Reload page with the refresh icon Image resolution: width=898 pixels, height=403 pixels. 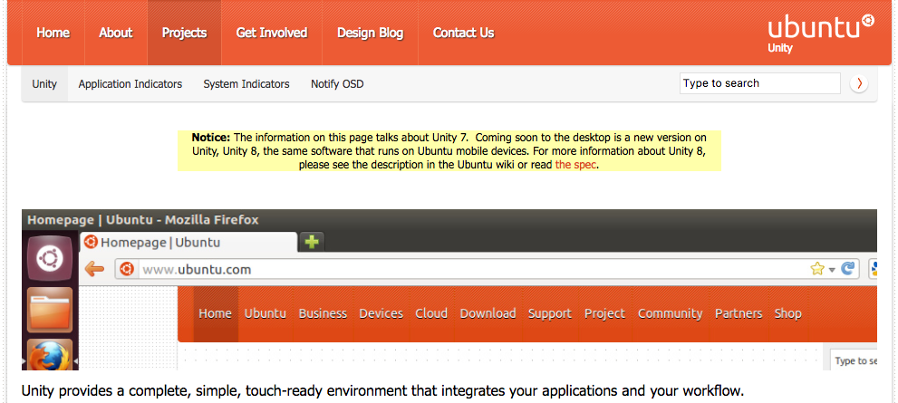pyautogui.click(x=847, y=268)
